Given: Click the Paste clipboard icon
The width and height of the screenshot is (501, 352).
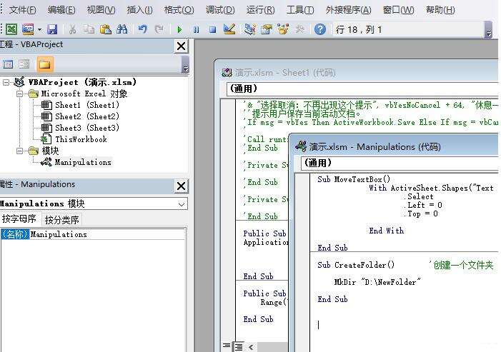Looking at the screenshot, I should click(106, 29).
